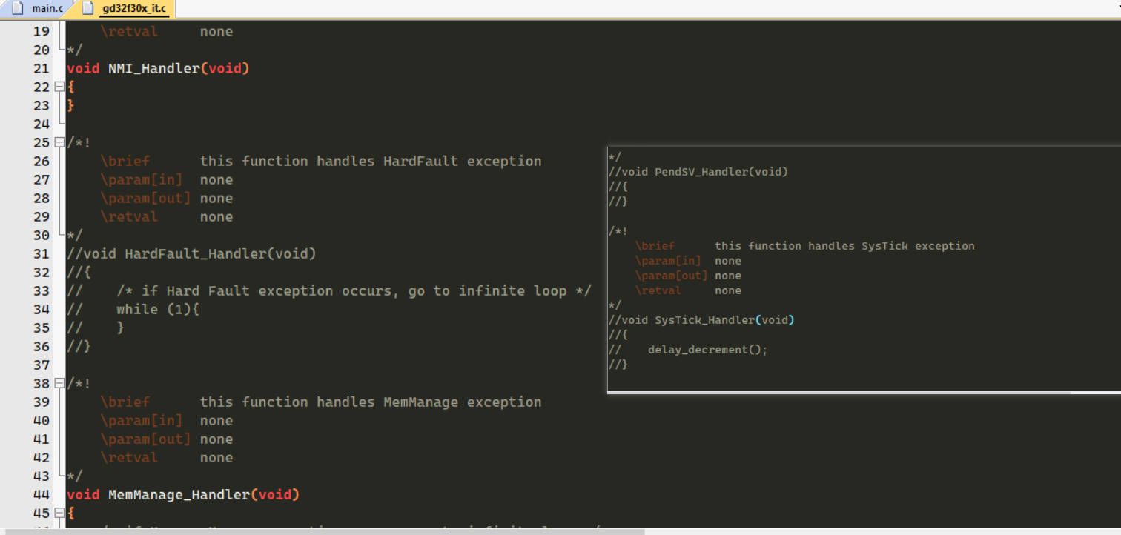Collapse the comment block fold at line 38
The width and height of the screenshot is (1121, 535).
pyautogui.click(x=59, y=383)
